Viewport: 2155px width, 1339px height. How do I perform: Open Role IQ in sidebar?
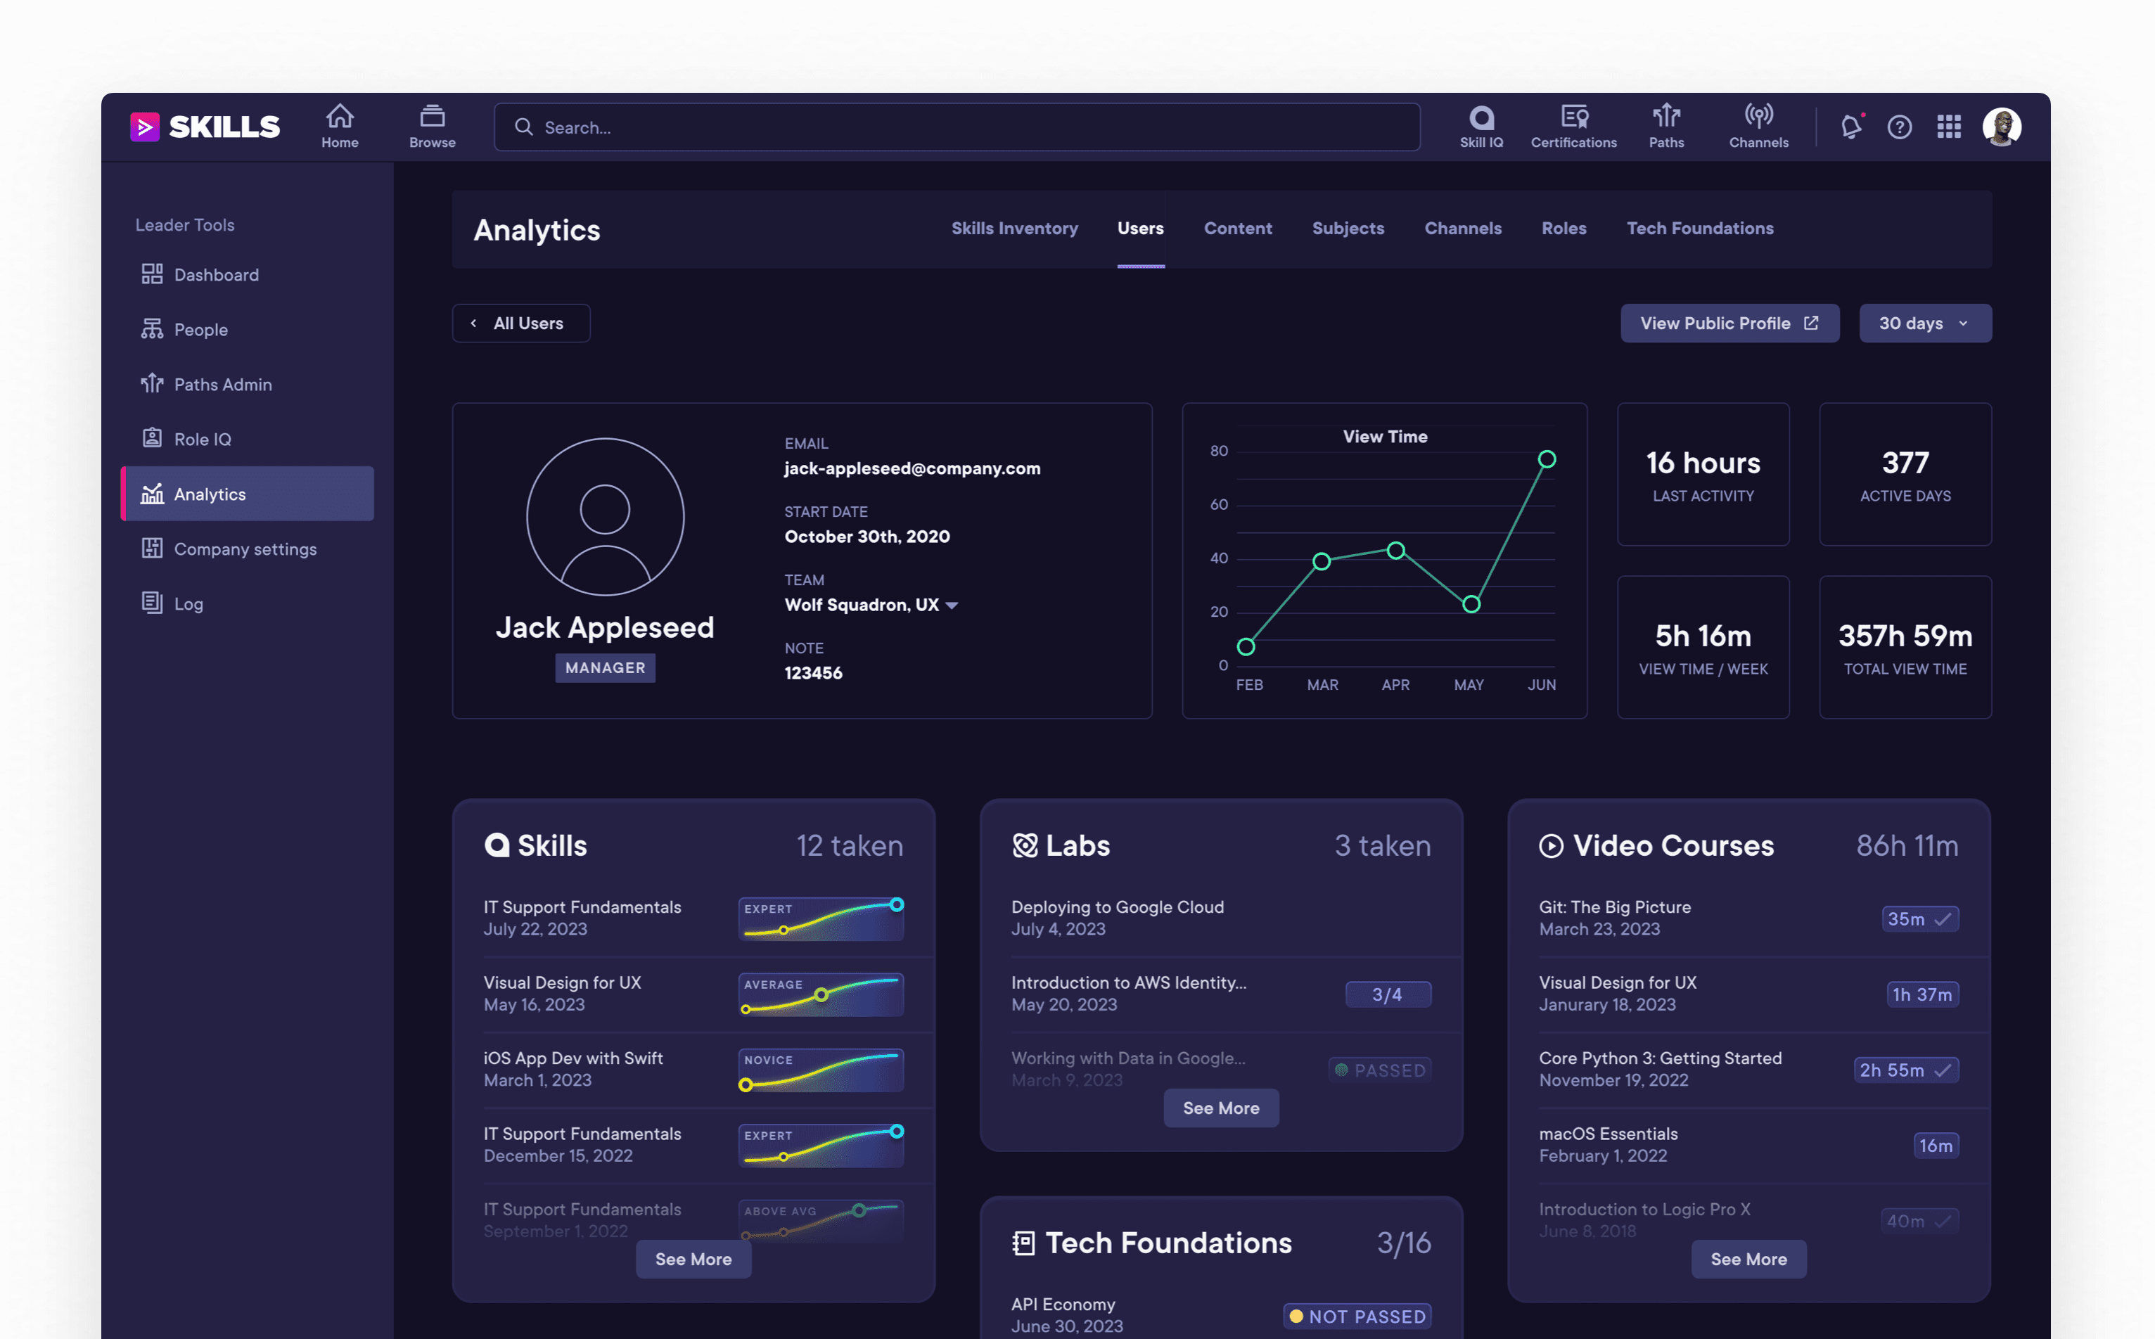coord(202,440)
